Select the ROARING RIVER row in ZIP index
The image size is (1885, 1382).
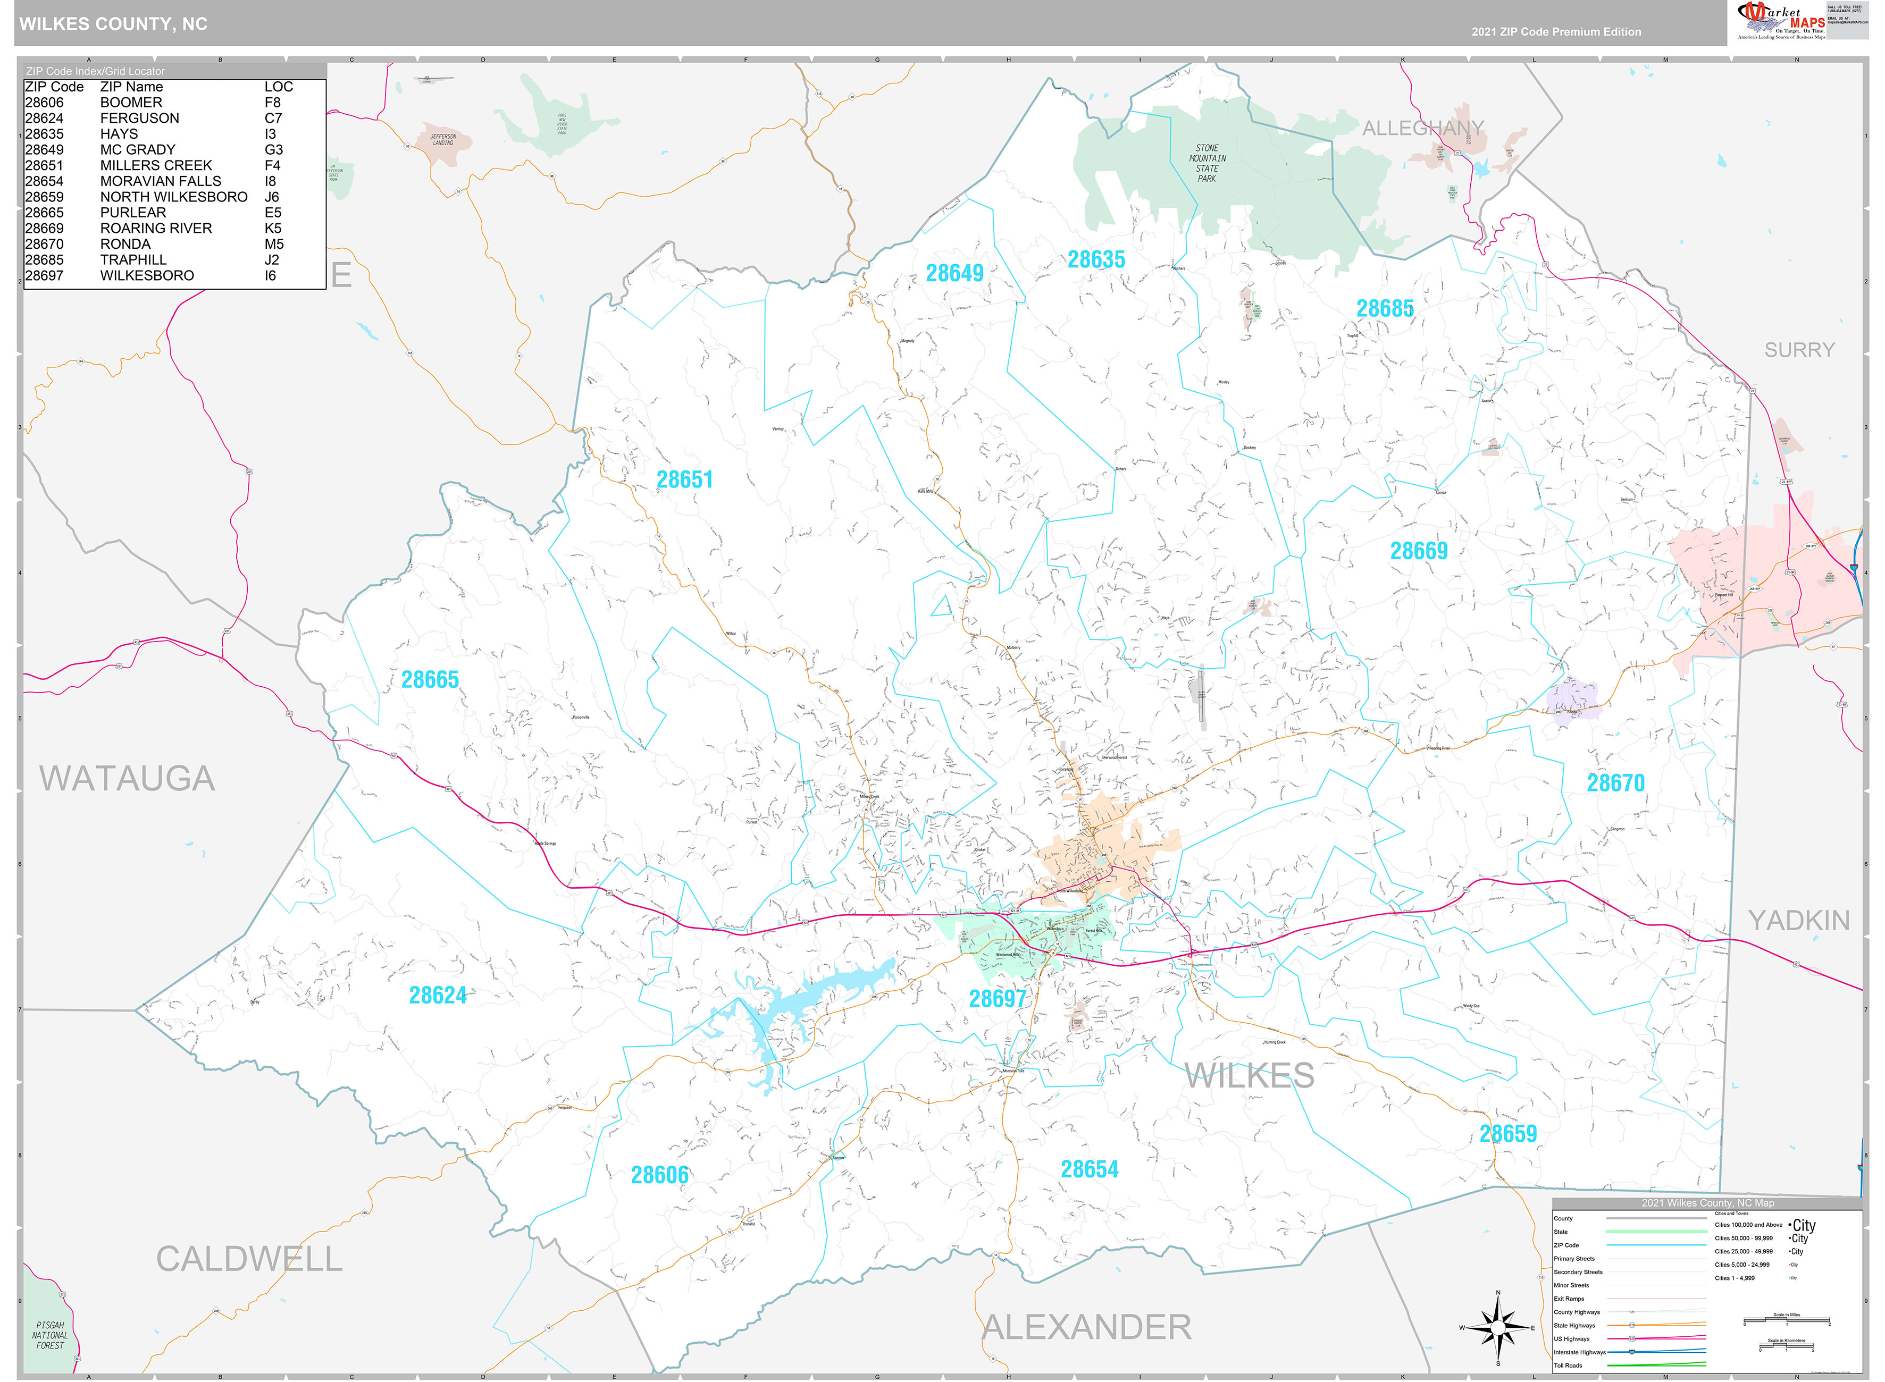coord(159,229)
